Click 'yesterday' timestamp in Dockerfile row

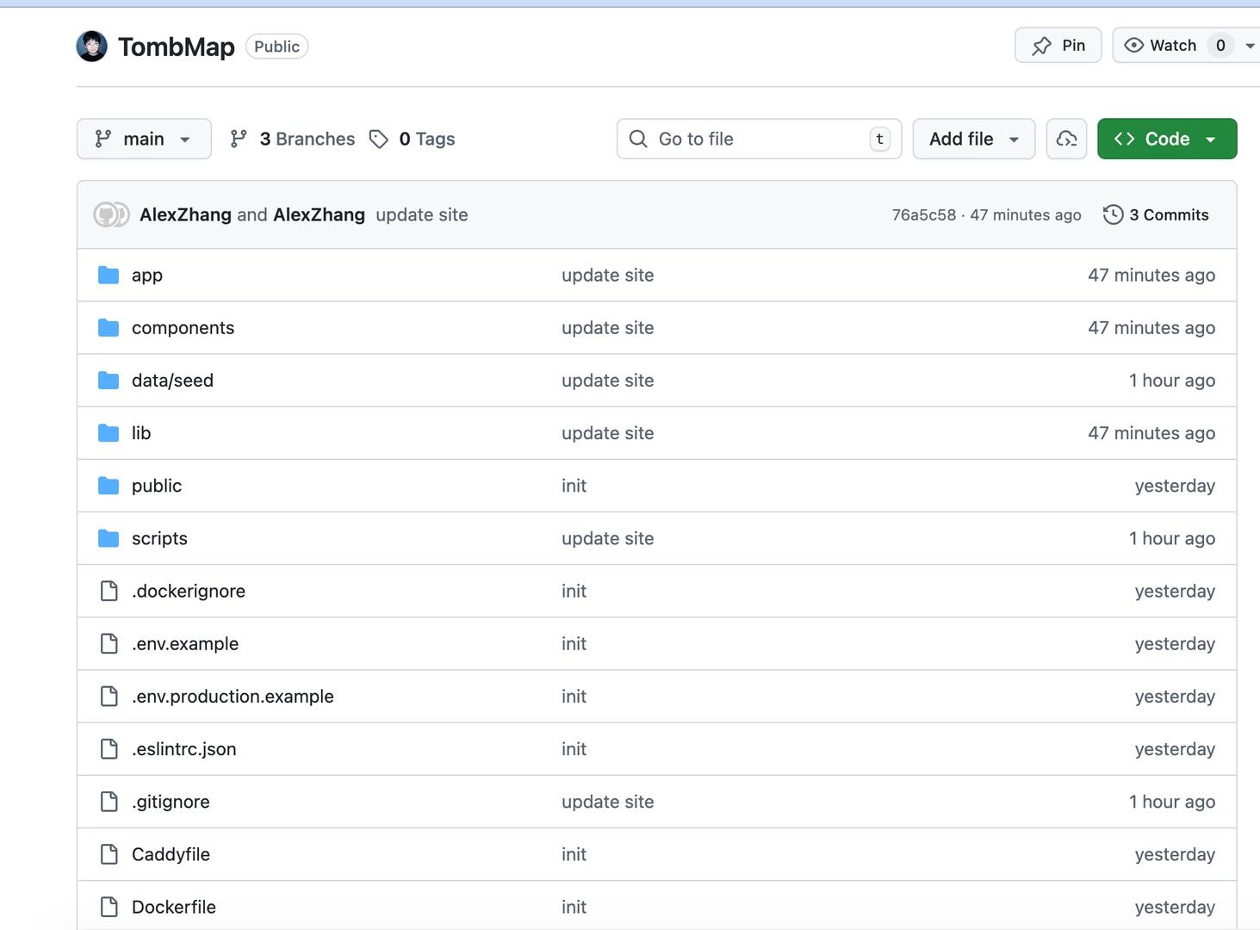pos(1175,907)
